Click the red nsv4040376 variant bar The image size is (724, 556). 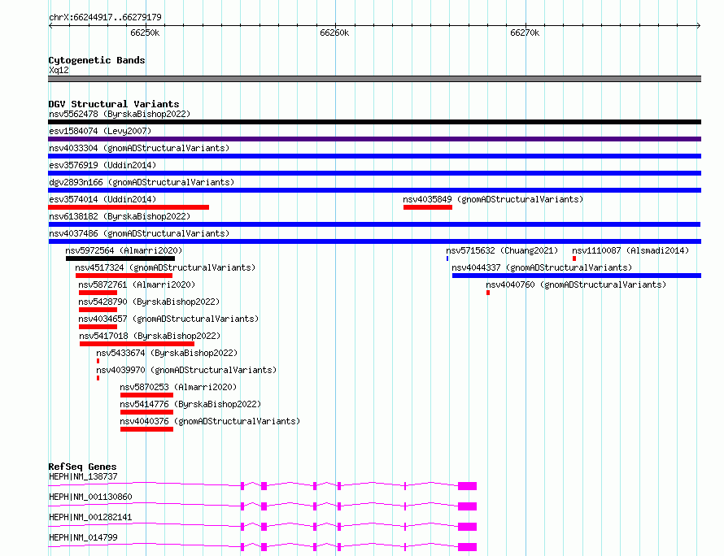pos(146,429)
